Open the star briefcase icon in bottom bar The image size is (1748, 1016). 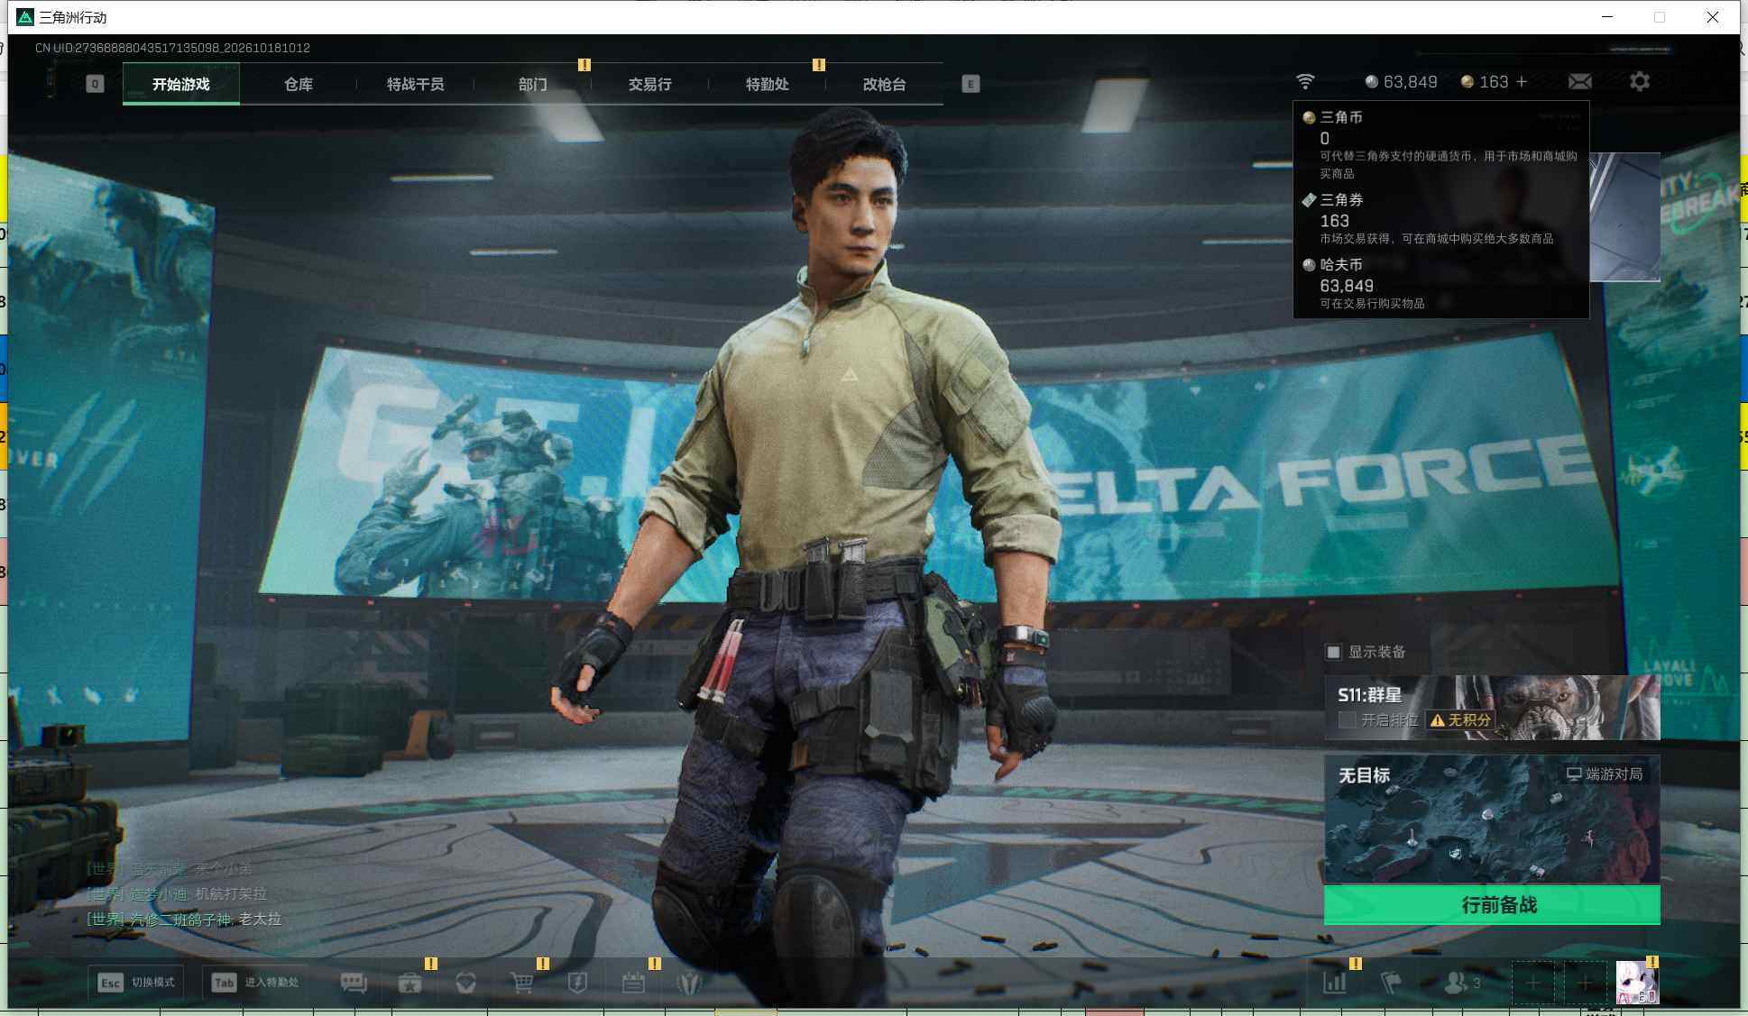click(x=410, y=983)
